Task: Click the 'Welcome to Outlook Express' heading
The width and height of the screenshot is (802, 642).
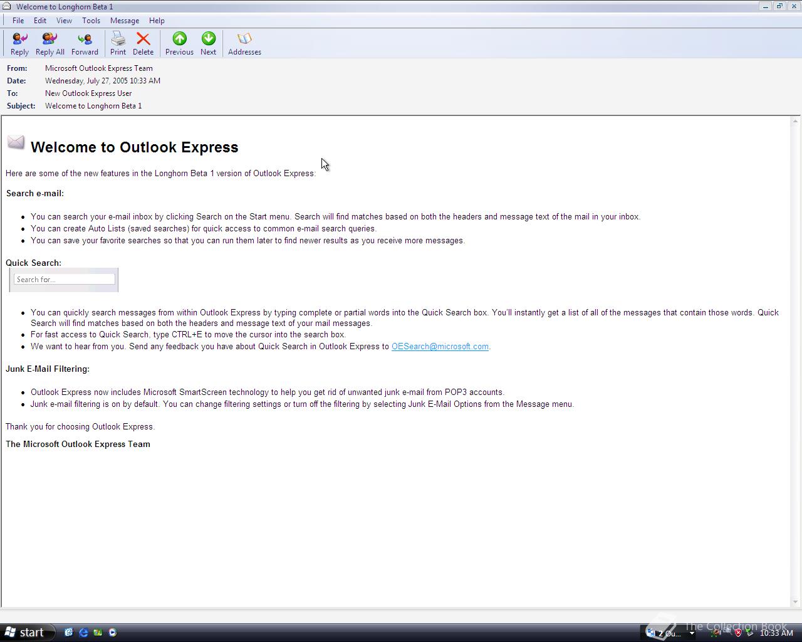Action: coord(135,147)
